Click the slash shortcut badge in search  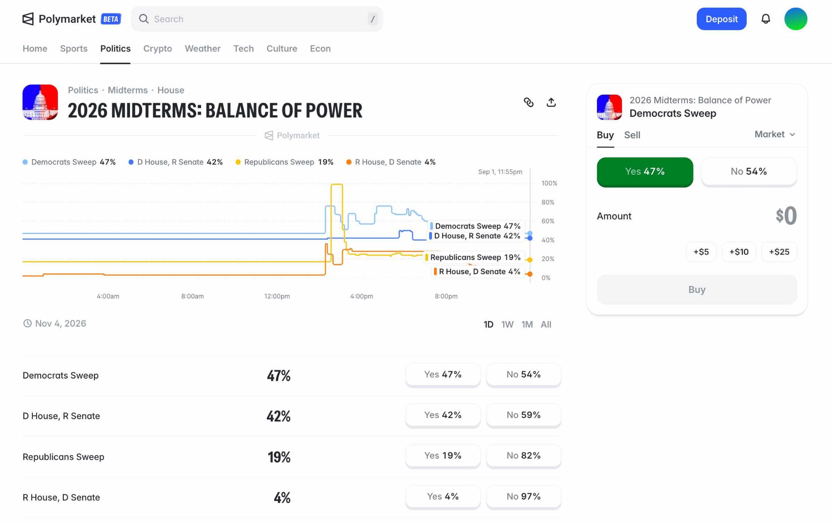(x=373, y=19)
